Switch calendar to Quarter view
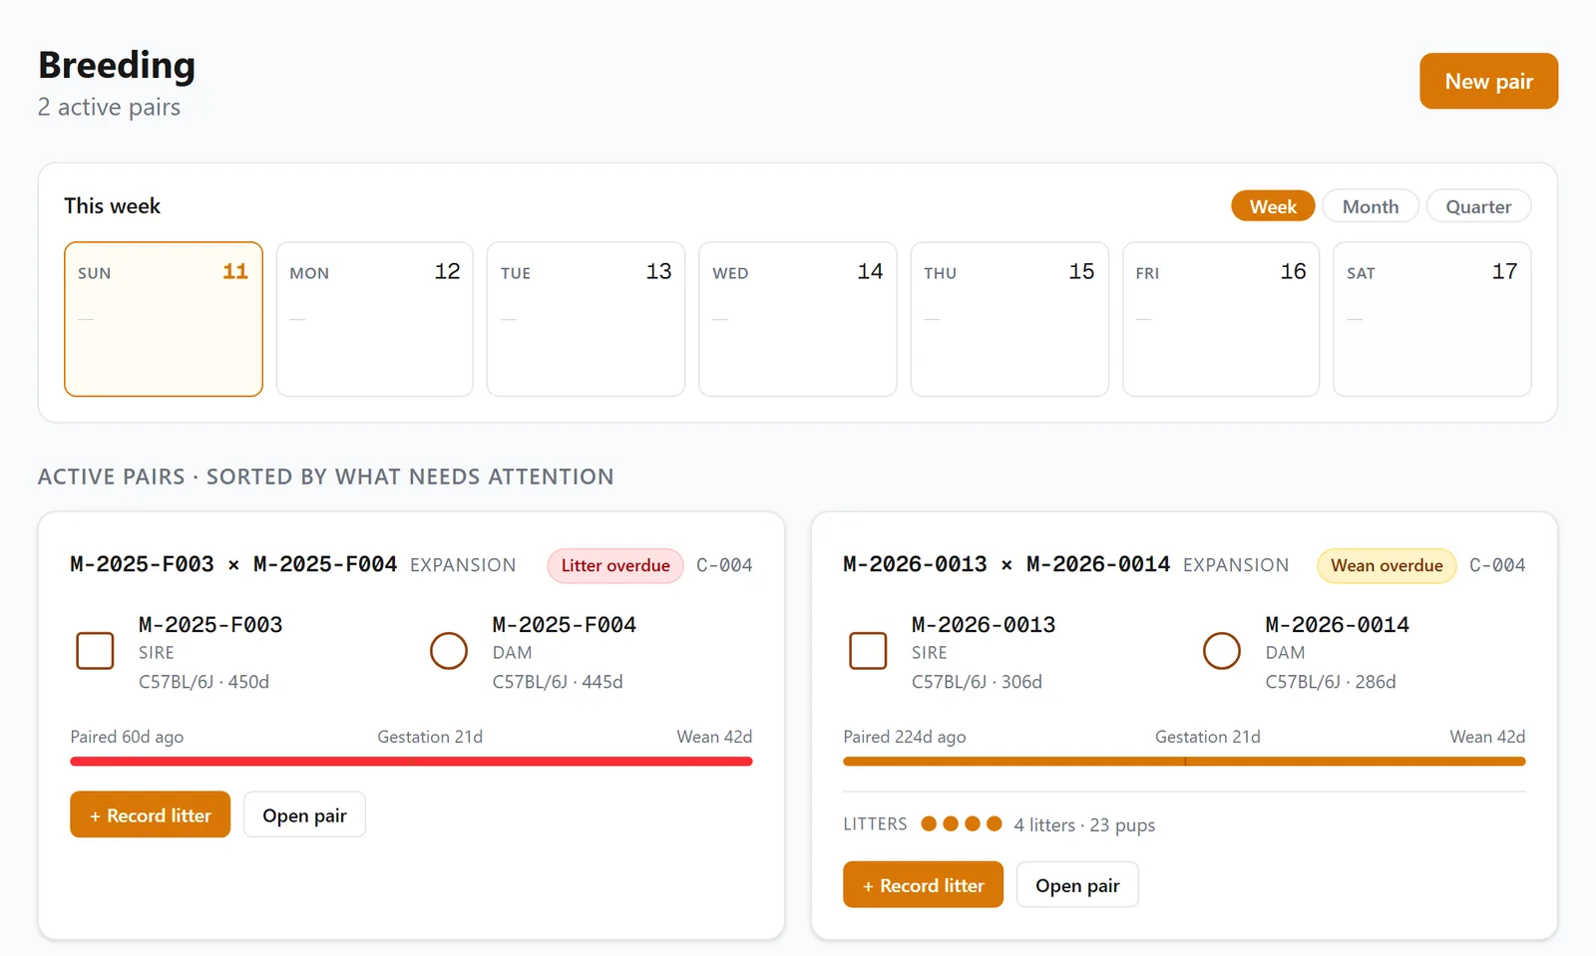The image size is (1596, 956). (1478, 206)
